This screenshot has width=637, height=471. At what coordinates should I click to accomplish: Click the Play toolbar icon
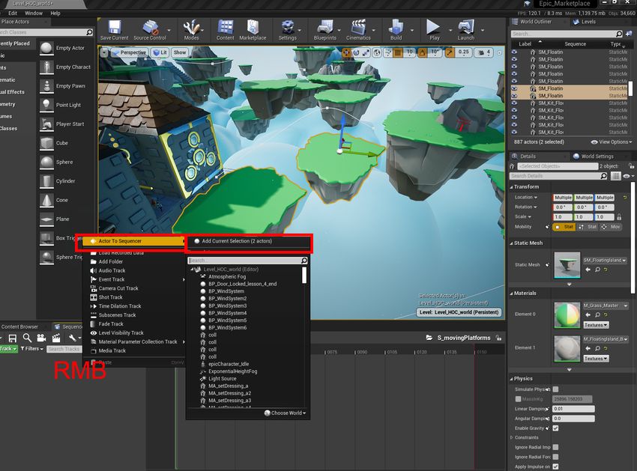(x=433, y=28)
